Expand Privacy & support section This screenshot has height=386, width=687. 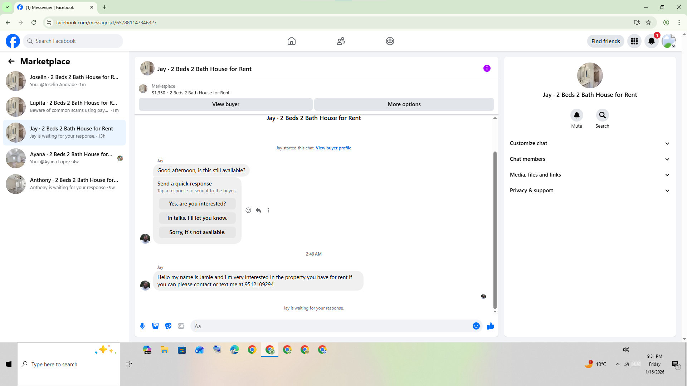(590, 190)
